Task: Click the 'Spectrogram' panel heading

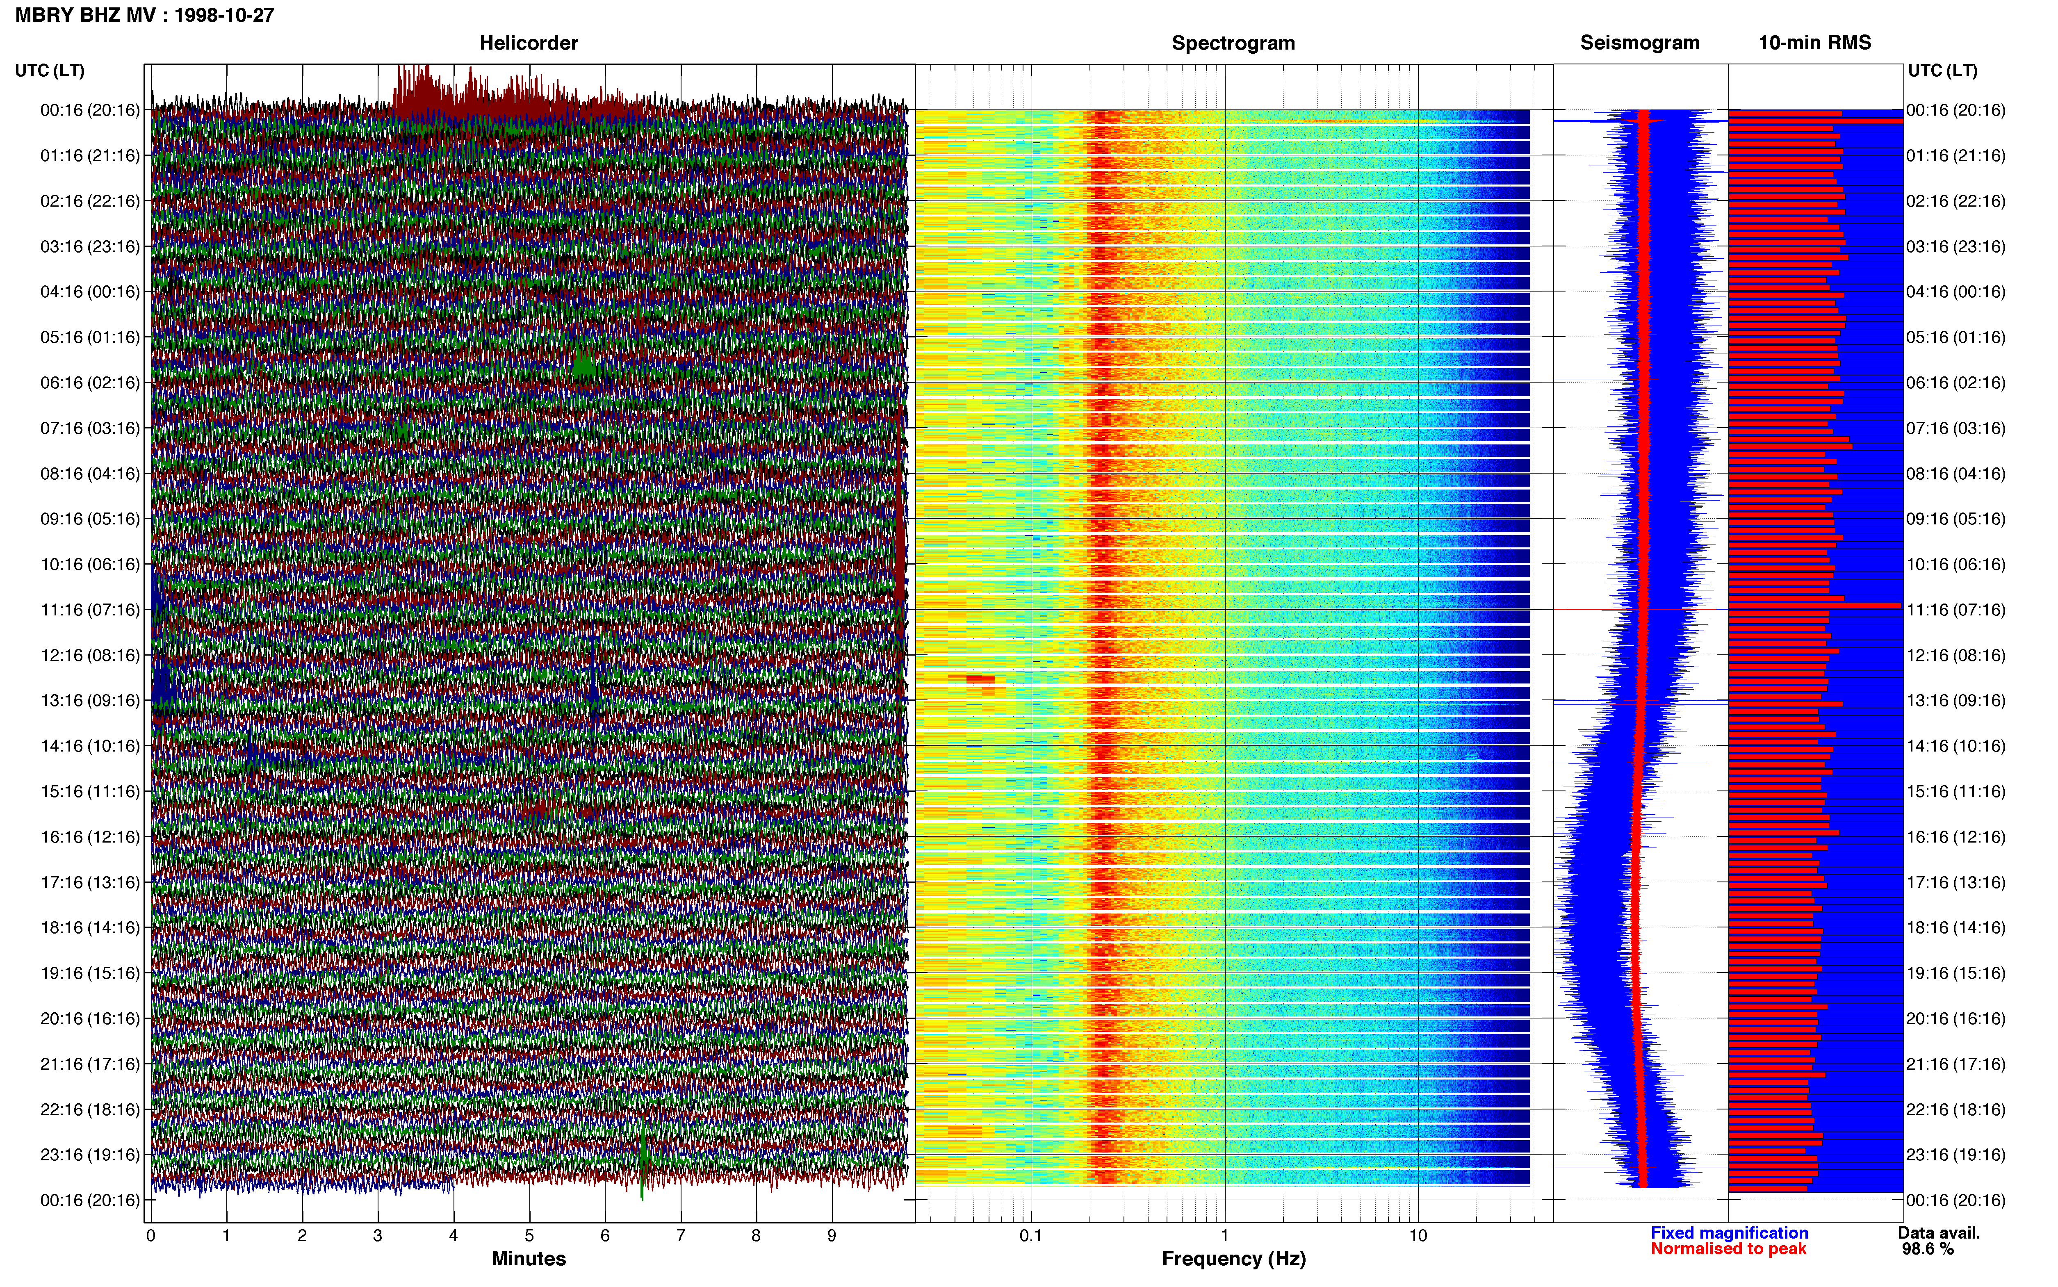Action: [x=1233, y=43]
